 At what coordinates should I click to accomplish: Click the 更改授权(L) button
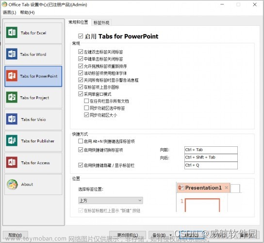(128, 235)
